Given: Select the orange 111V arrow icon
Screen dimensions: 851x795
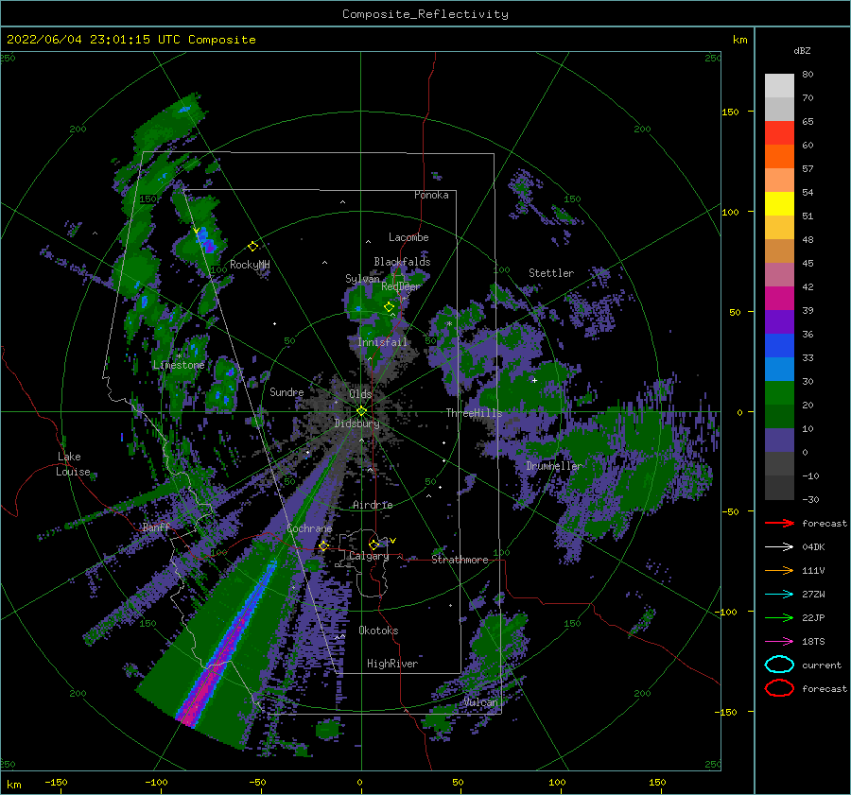Looking at the screenshot, I should (x=779, y=570).
